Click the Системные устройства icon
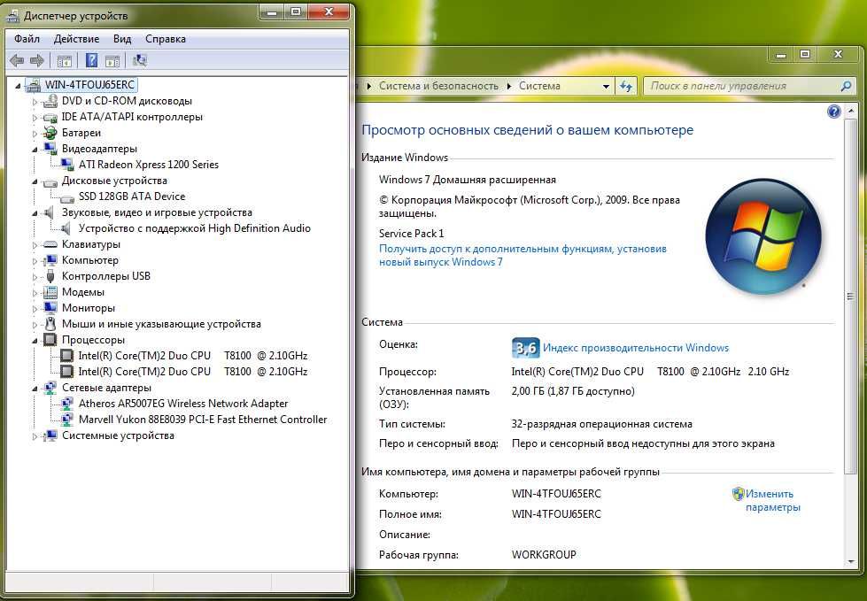 (x=50, y=435)
